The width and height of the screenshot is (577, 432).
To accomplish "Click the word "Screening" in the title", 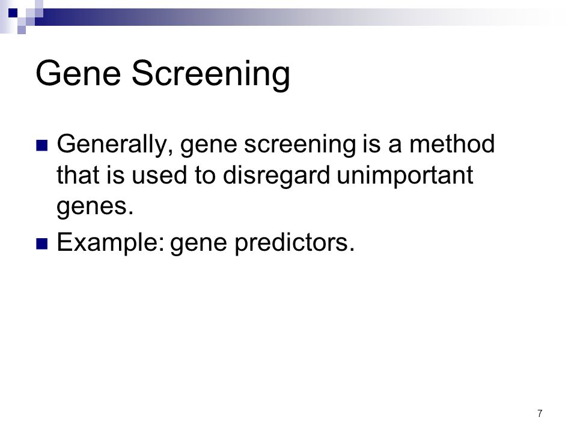I will pyautogui.click(x=211, y=74).
